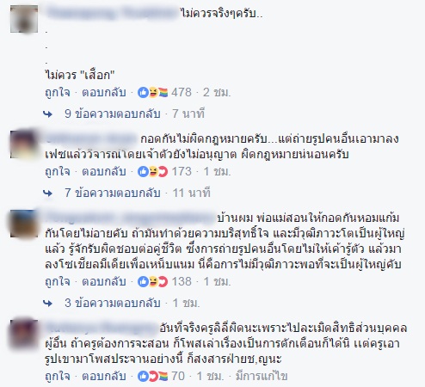425x387 pixels.
Task: Open the fourth commenter's blurred name
Action: (101, 328)
